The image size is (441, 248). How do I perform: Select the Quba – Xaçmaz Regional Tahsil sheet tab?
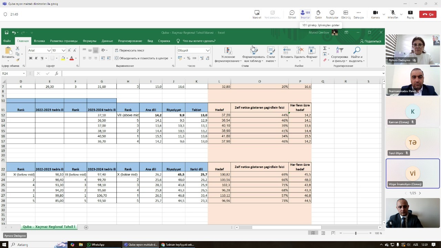49,227
